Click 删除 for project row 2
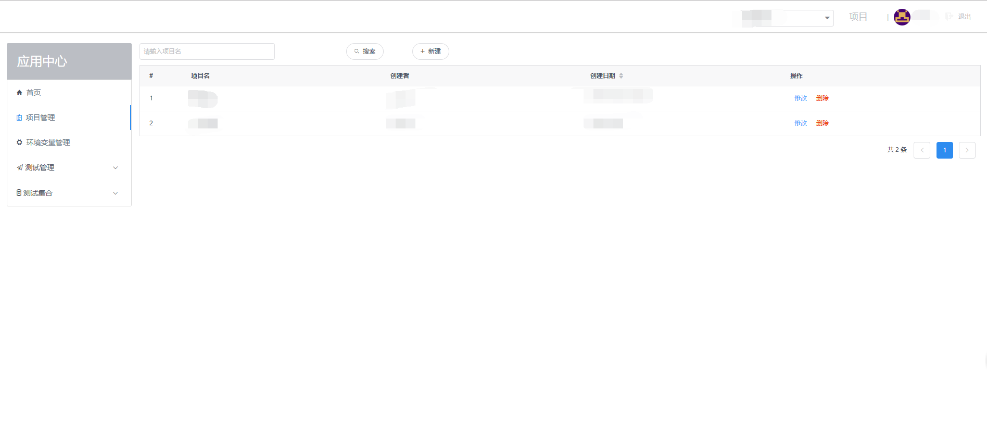 click(x=822, y=123)
